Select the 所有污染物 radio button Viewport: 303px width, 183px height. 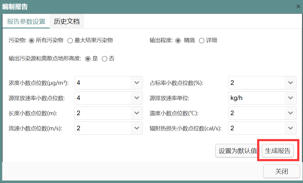(x=31, y=41)
